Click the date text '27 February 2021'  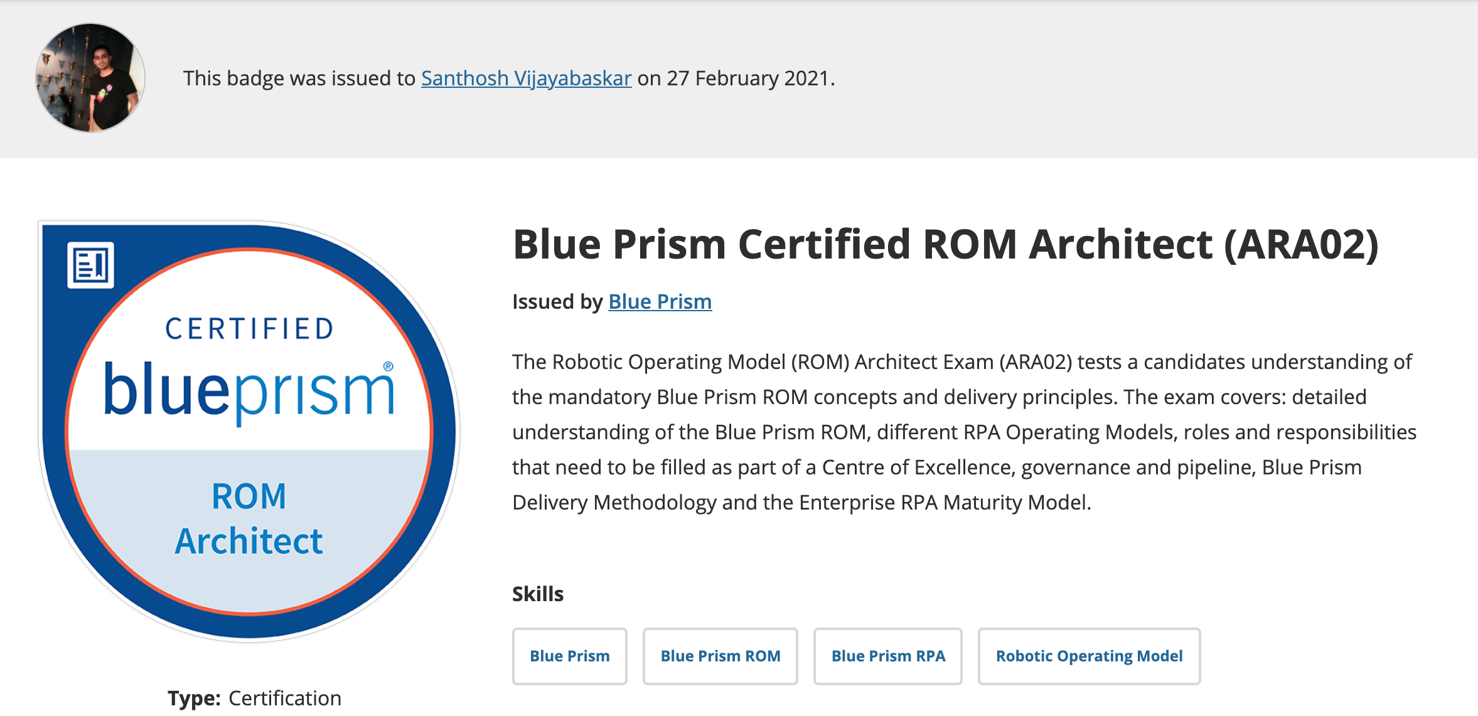(x=748, y=78)
